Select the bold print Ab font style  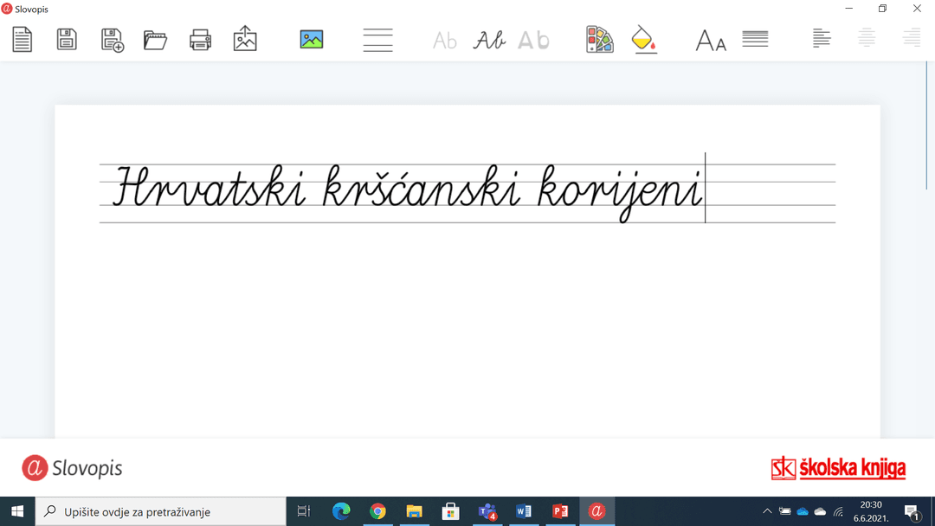click(x=533, y=40)
